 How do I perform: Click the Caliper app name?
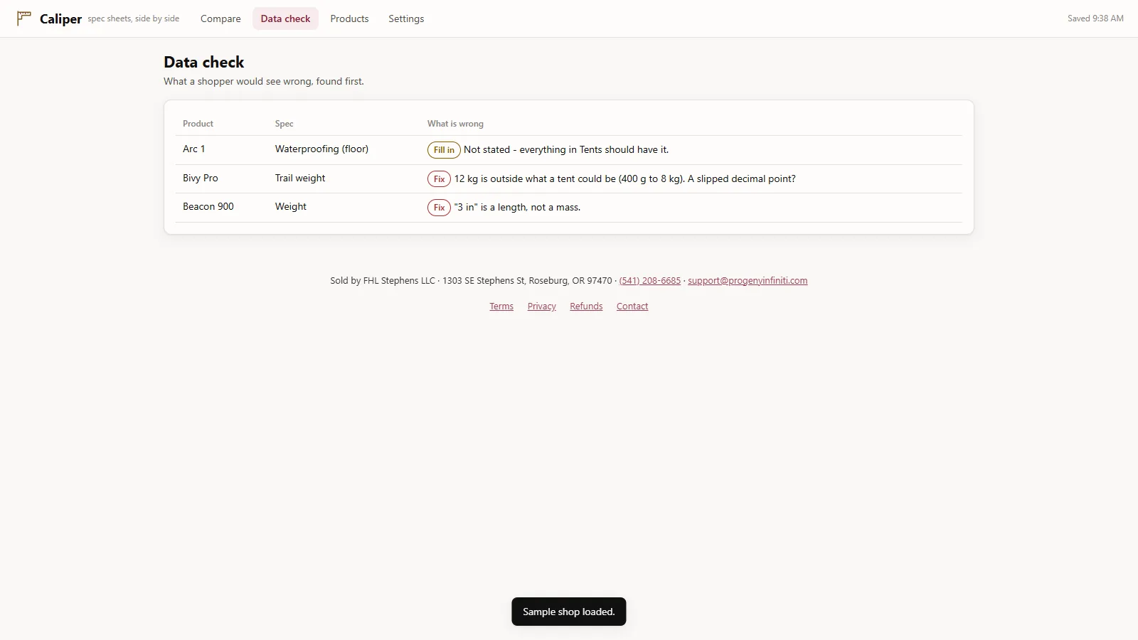60,19
